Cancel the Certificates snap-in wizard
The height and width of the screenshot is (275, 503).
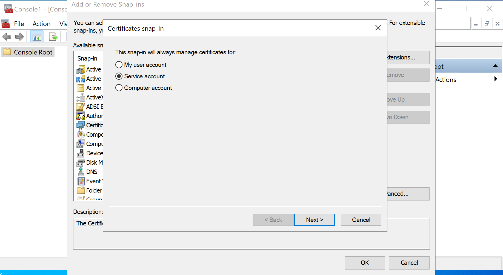(x=361, y=220)
